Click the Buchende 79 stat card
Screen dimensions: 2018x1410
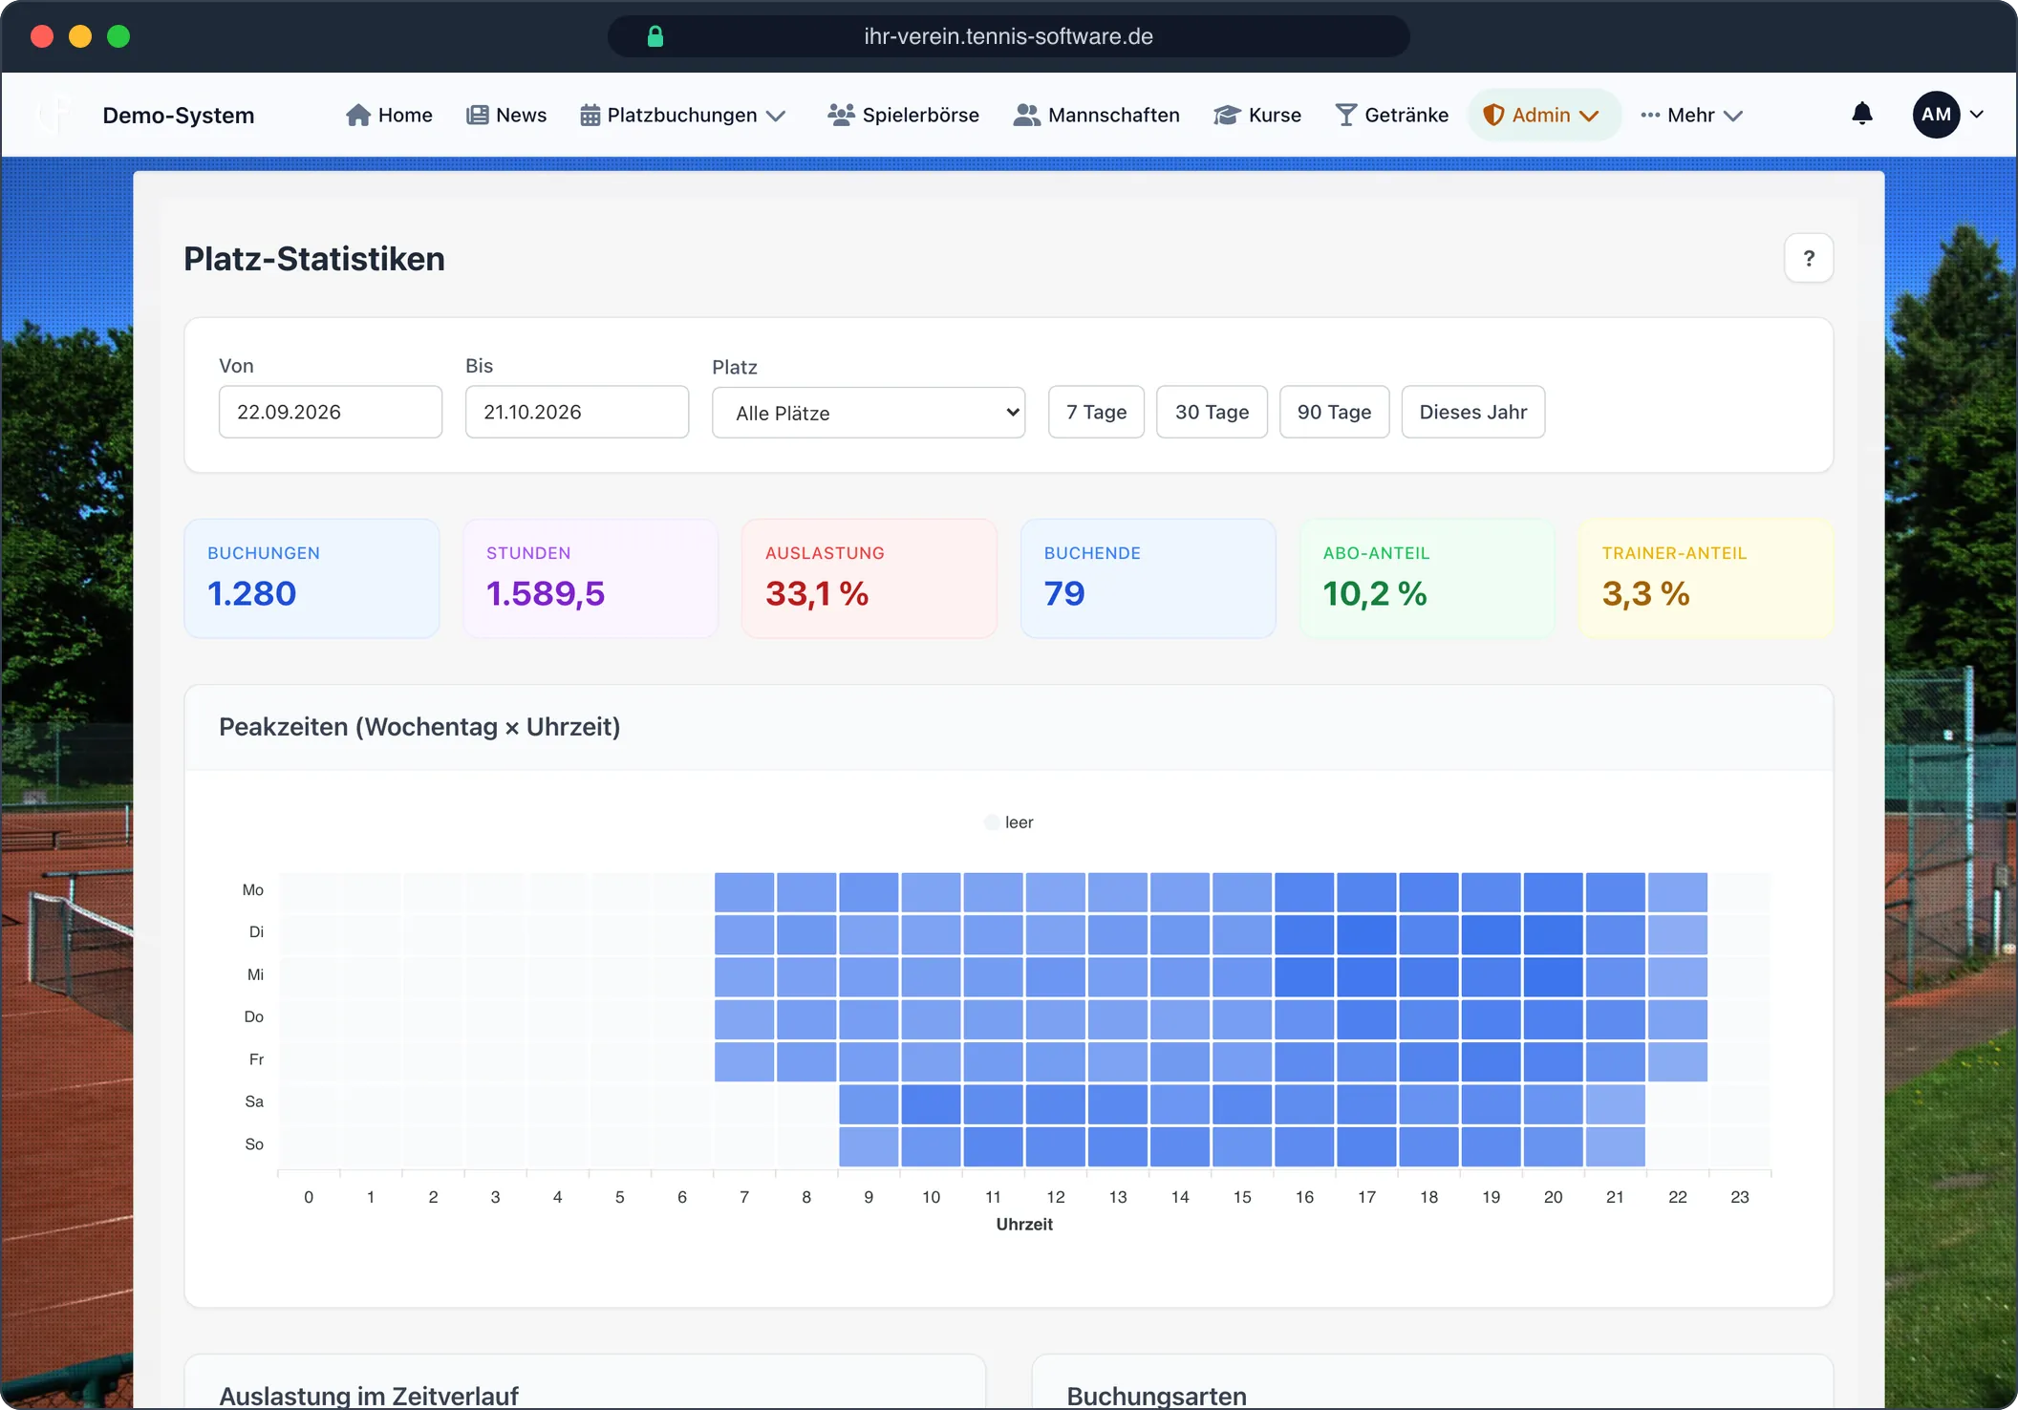pos(1149,579)
